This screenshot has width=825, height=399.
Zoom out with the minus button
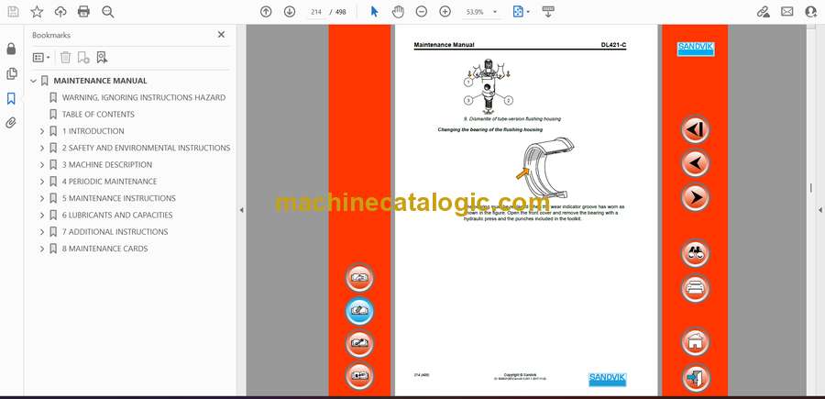pos(422,12)
